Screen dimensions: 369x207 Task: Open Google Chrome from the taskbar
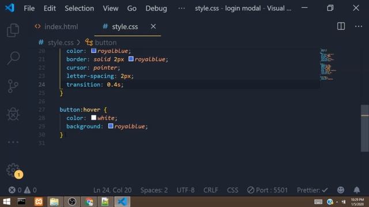89,202
